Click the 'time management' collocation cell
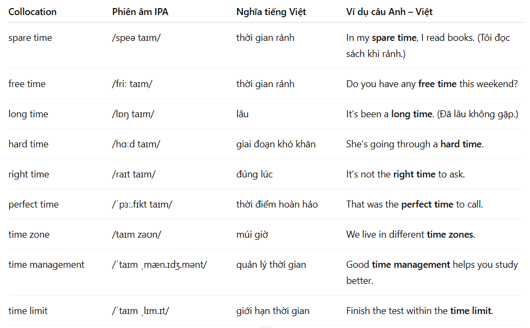 (46, 265)
